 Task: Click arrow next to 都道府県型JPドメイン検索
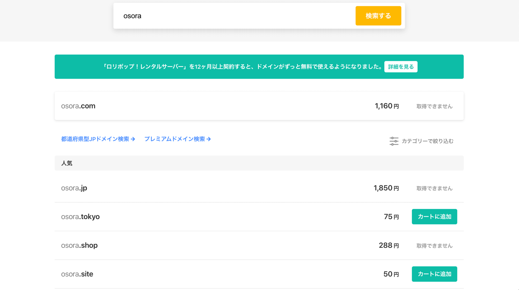click(x=133, y=139)
